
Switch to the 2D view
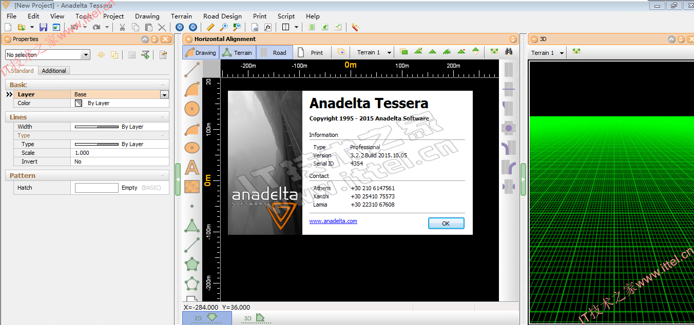click(207, 318)
